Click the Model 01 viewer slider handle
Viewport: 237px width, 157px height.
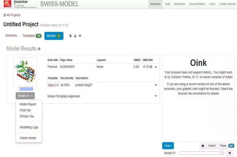tap(222, 153)
